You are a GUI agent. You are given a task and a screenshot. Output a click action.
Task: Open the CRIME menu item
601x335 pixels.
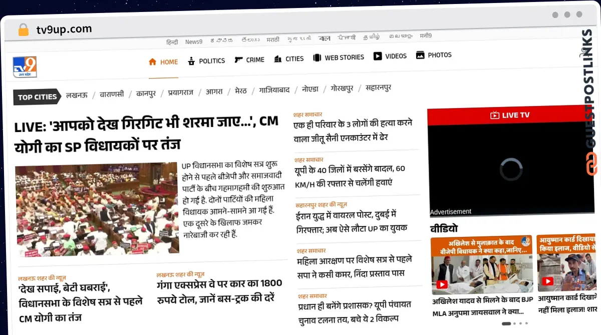click(x=255, y=59)
